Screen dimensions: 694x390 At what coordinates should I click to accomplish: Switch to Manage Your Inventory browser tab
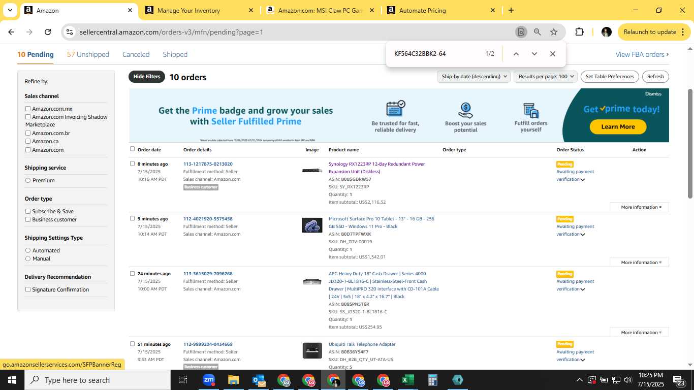(x=199, y=10)
